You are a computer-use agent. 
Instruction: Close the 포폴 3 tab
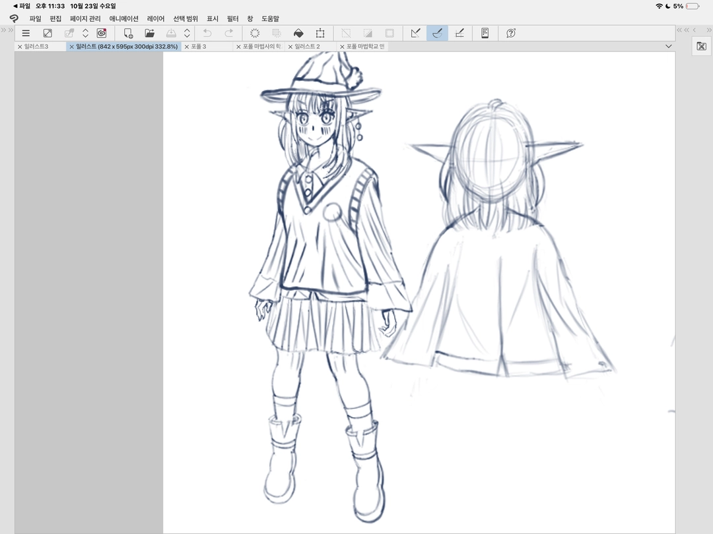(x=186, y=46)
